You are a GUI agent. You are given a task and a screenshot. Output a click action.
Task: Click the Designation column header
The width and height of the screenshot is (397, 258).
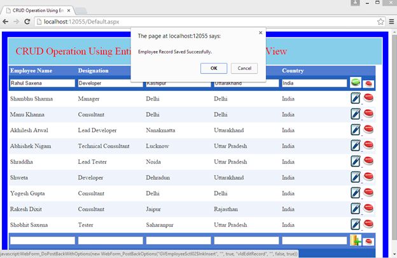pos(93,71)
